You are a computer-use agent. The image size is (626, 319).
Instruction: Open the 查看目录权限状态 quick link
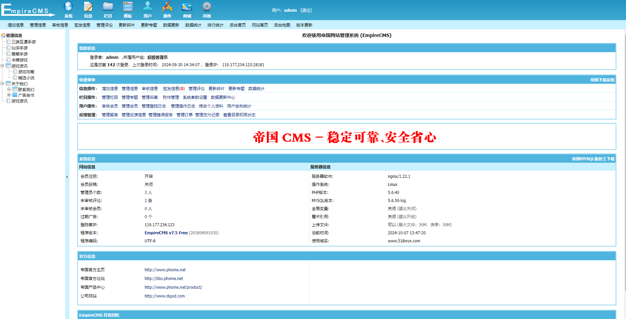pyautogui.click(x=240, y=115)
